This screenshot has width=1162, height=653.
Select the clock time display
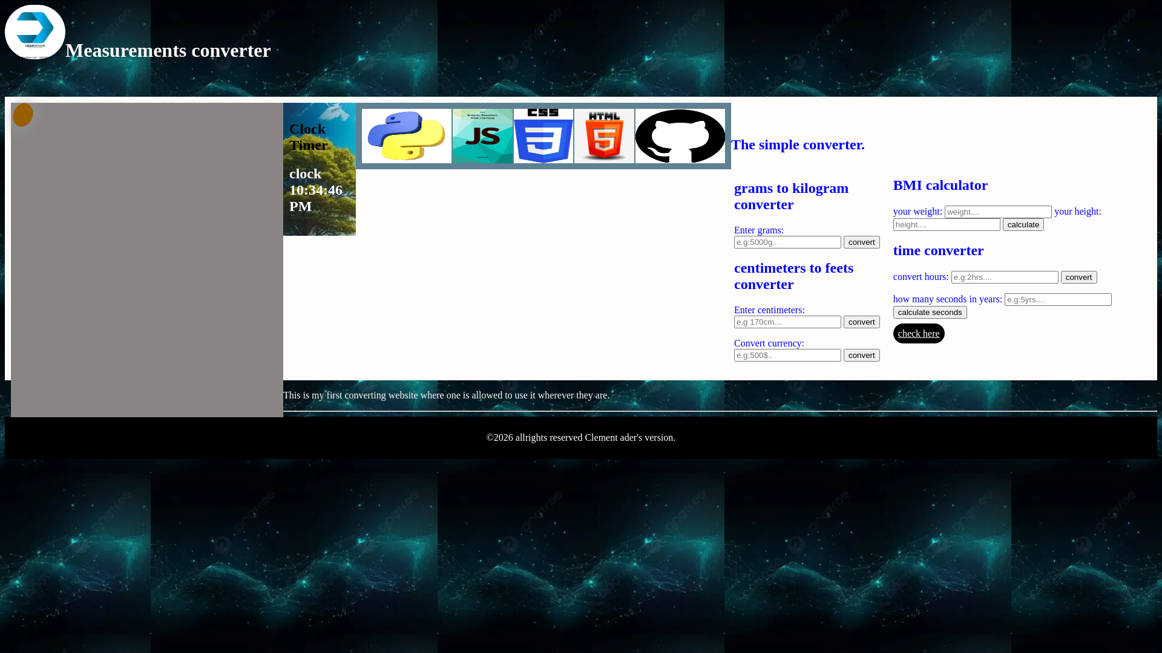[315, 190]
